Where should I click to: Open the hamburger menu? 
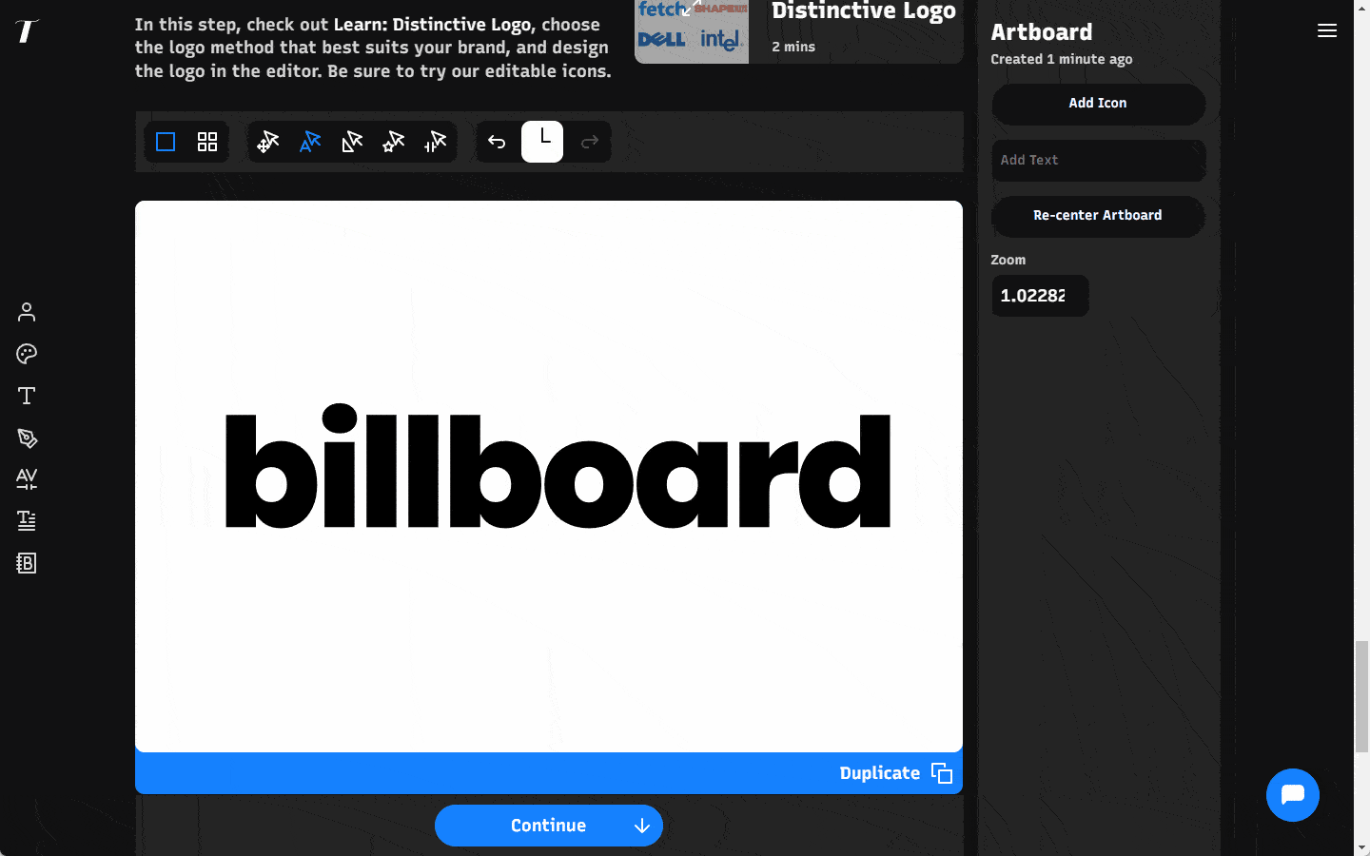tap(1327, 31)
